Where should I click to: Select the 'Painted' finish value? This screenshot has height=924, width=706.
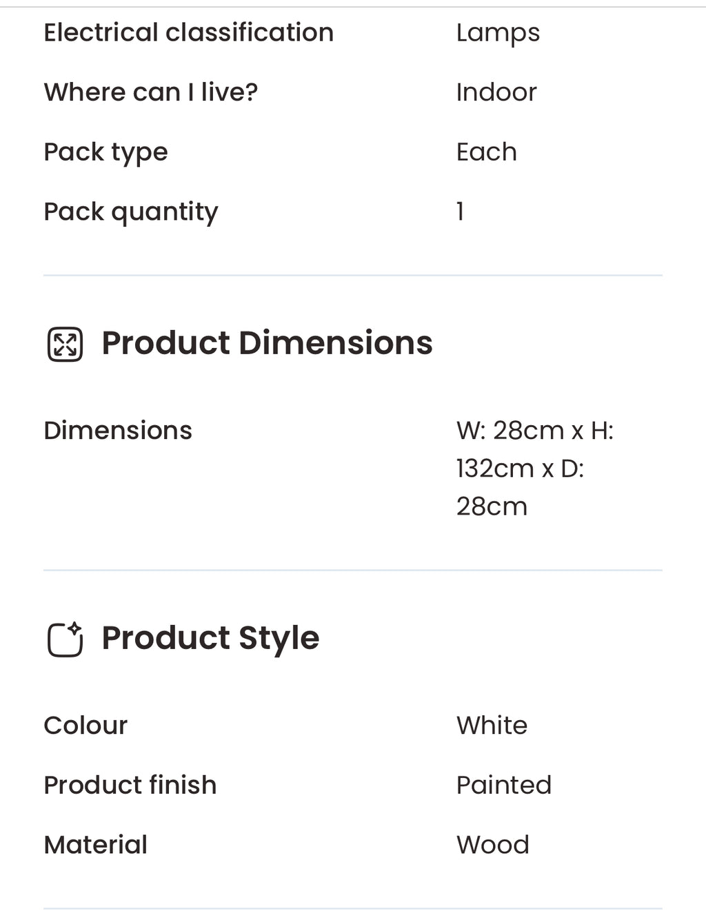coord(503,786)
